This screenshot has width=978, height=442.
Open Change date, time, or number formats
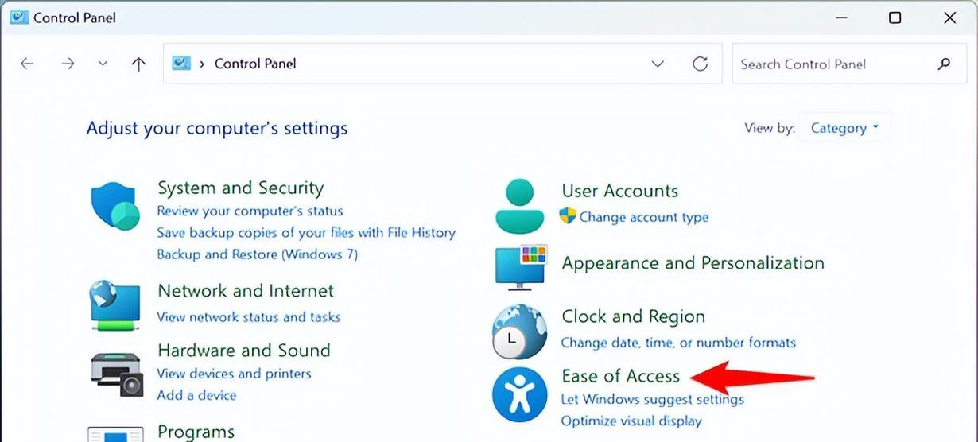point(678,343)
